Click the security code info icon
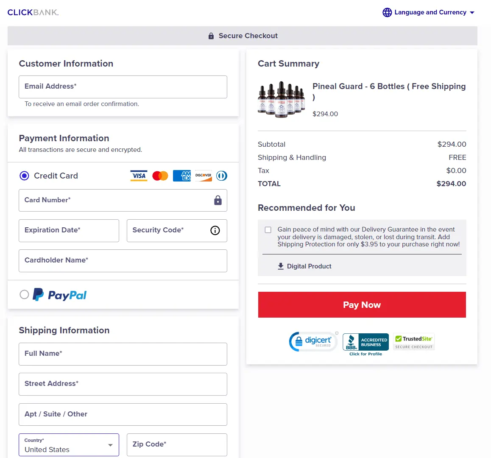491x458 pixels. click(215, 230)
